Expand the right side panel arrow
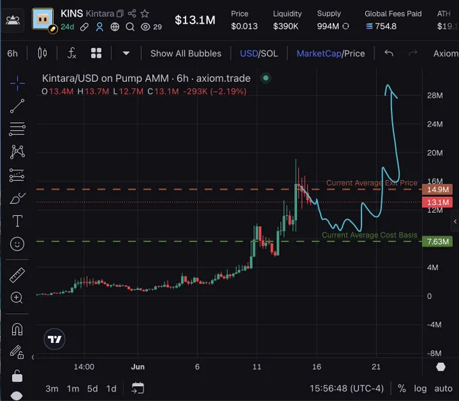 click(455, 222)
